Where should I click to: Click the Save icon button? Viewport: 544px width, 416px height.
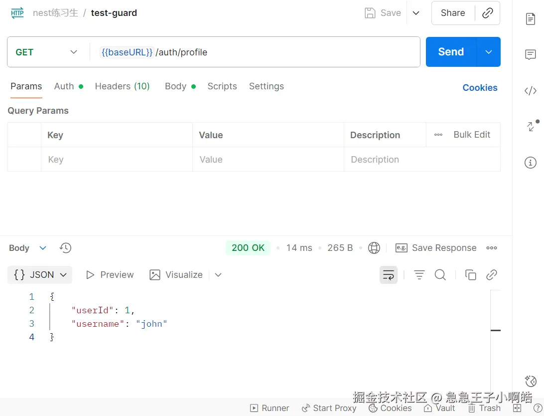pos(383,13)
